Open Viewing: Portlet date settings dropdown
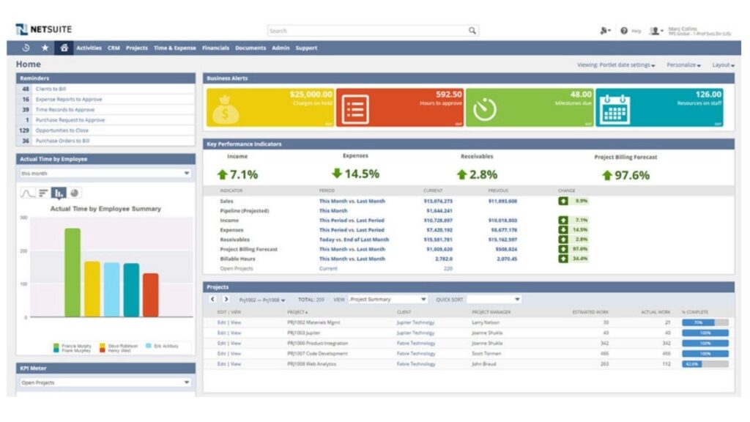Screen dimensions: 750x422 (616, 65)
